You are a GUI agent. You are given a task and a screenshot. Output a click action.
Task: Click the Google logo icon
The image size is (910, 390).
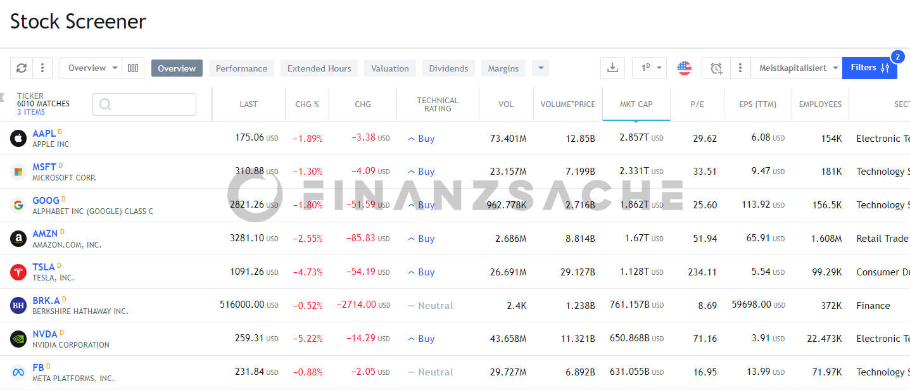(18, 205)
